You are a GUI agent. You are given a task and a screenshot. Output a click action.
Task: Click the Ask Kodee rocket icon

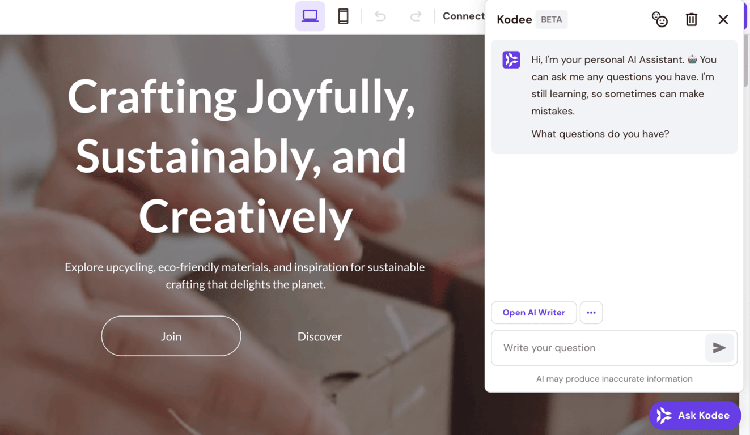click(x=664, y=415)
